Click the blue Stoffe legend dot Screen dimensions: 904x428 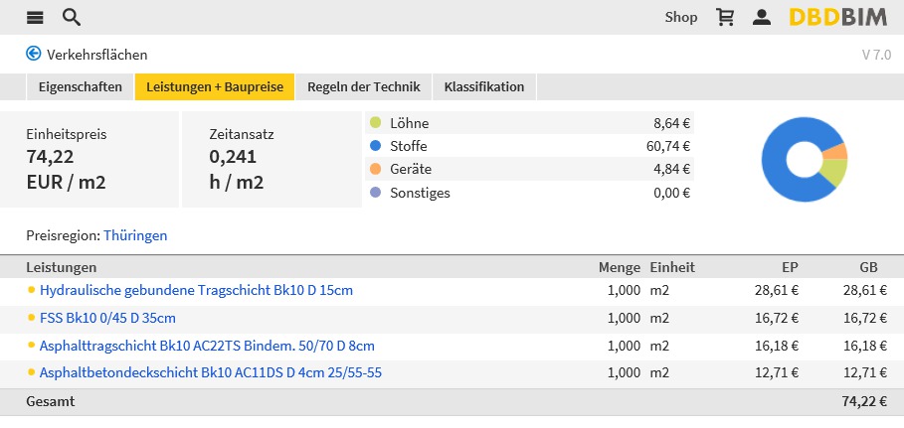tap(376, 146)
